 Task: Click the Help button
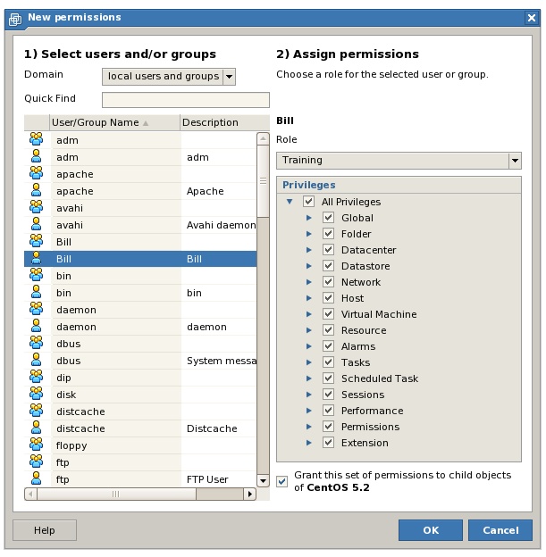point(44,530)
